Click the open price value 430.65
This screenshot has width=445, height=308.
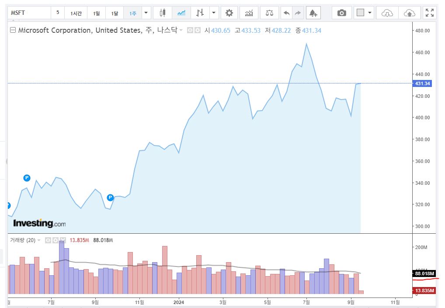(220, 30)
